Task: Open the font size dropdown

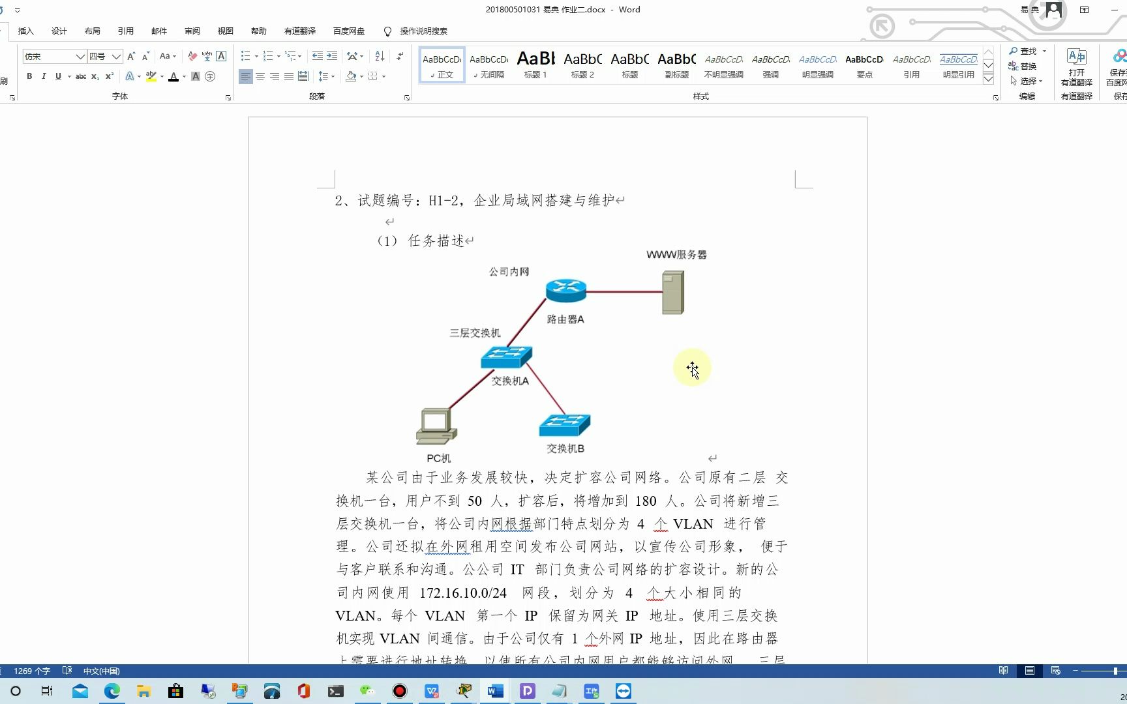Action: pyautogui.click(x=115, y=56)
